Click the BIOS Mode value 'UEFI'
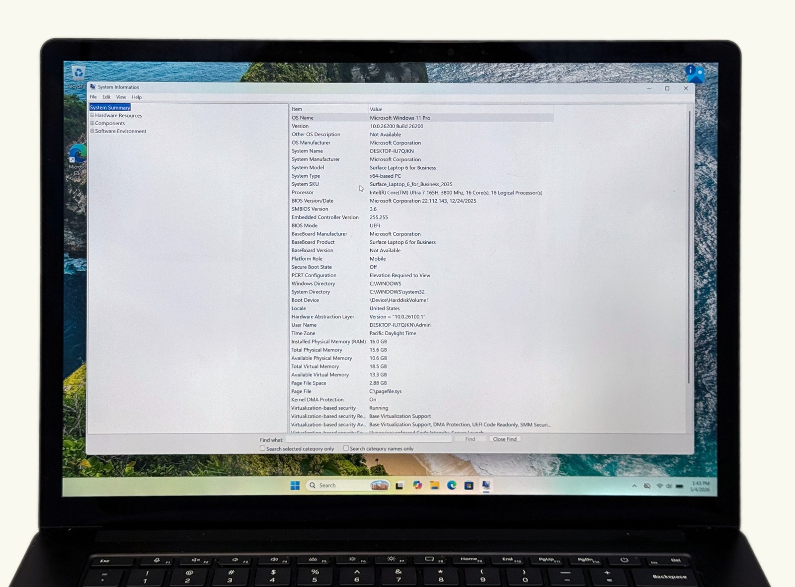This screenshot has height=587, width=795. pyautogui.click(x=375, y=225)
